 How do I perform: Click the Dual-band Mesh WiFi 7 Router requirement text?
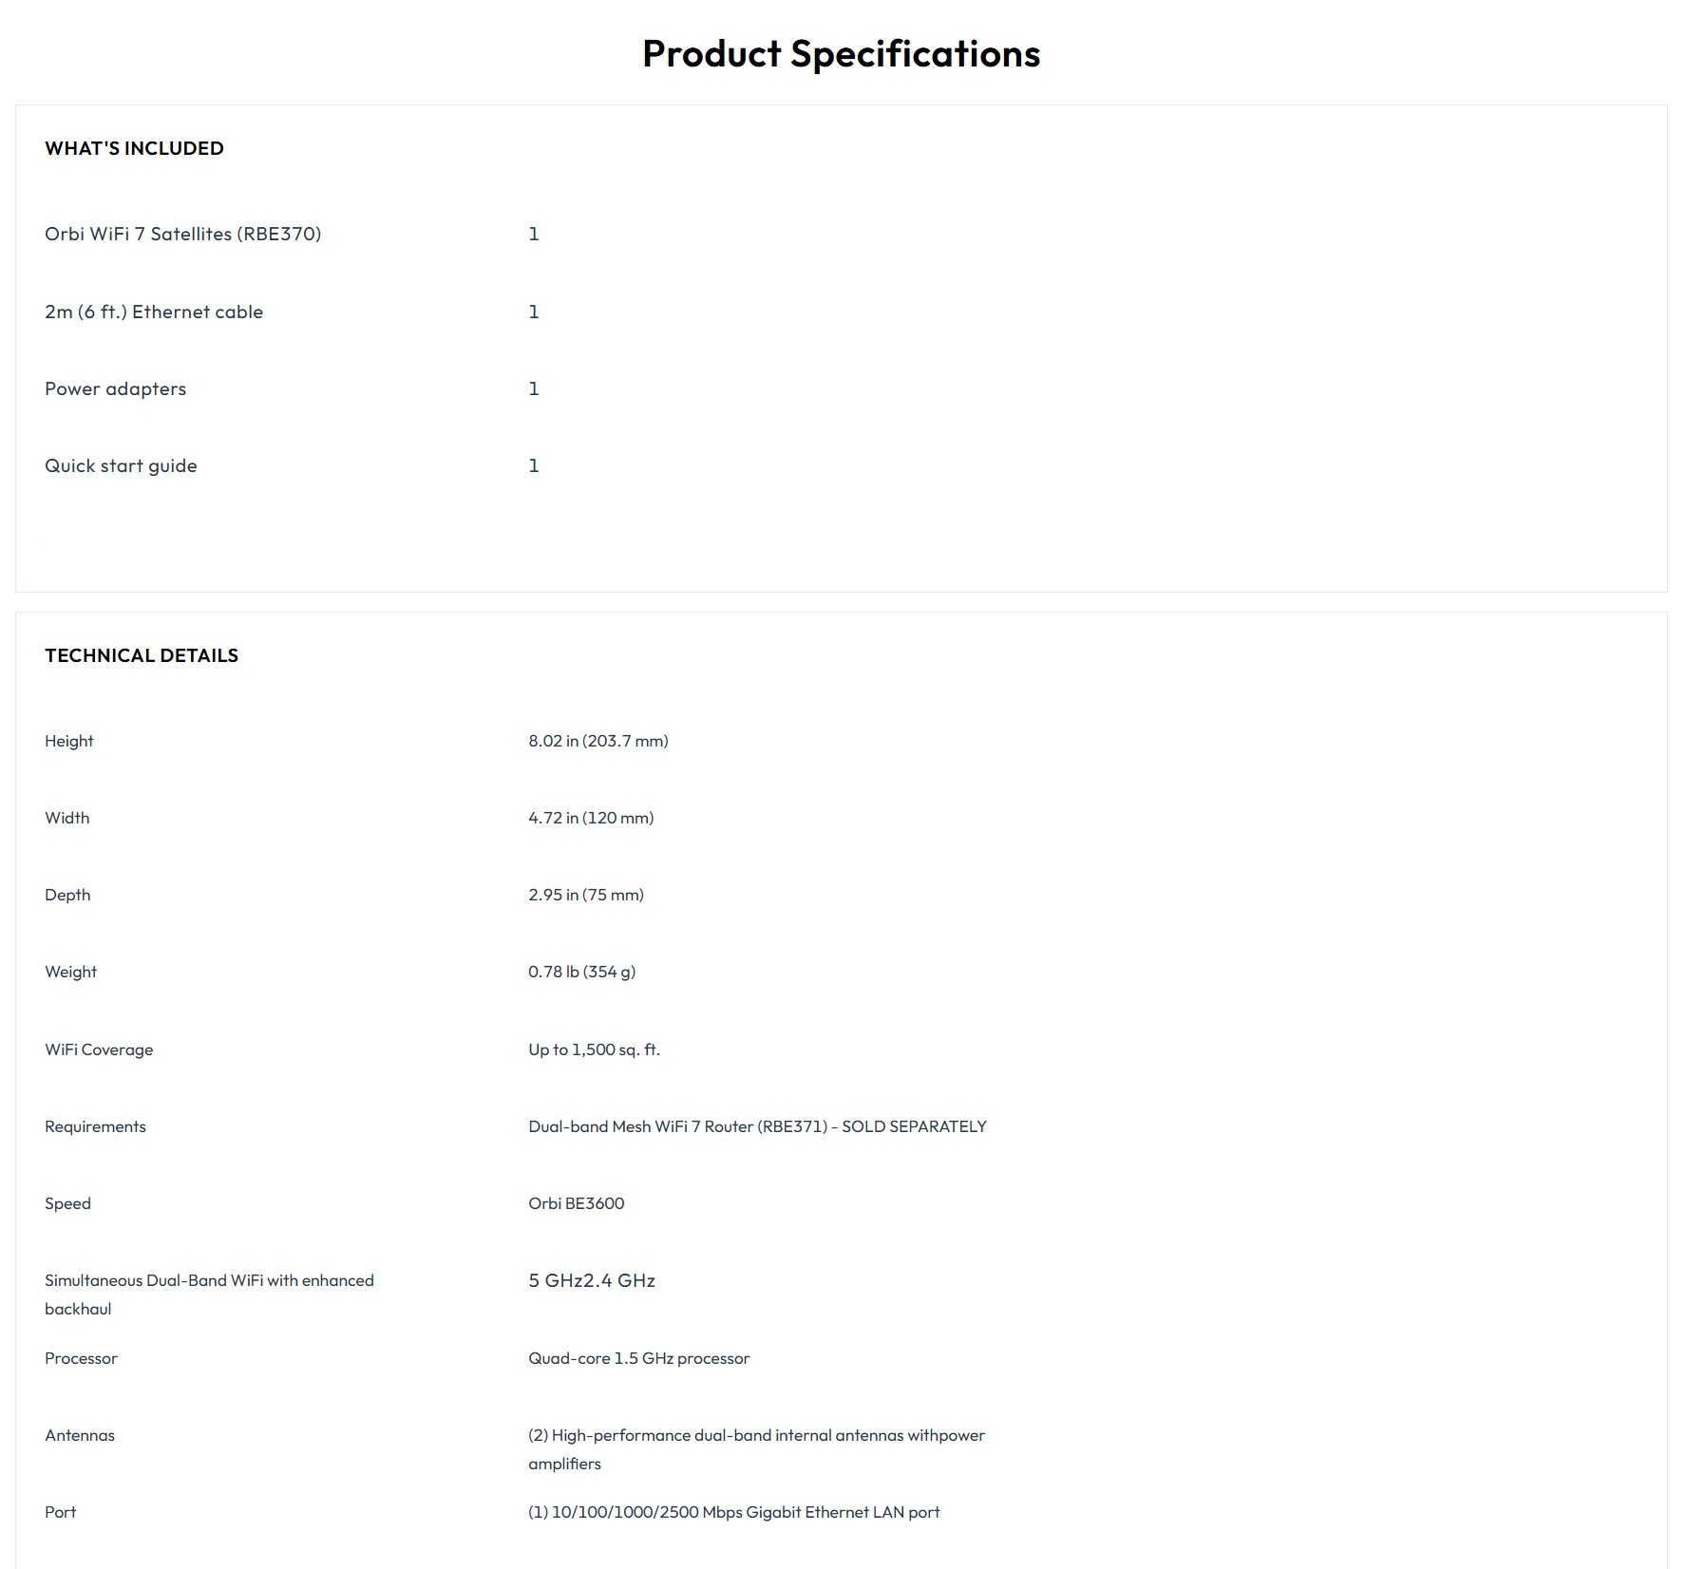[x=757, y=1126]
